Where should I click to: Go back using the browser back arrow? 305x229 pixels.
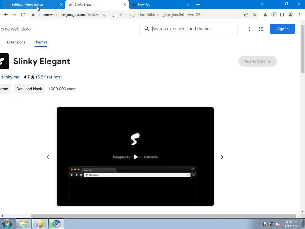coord(6,15)
